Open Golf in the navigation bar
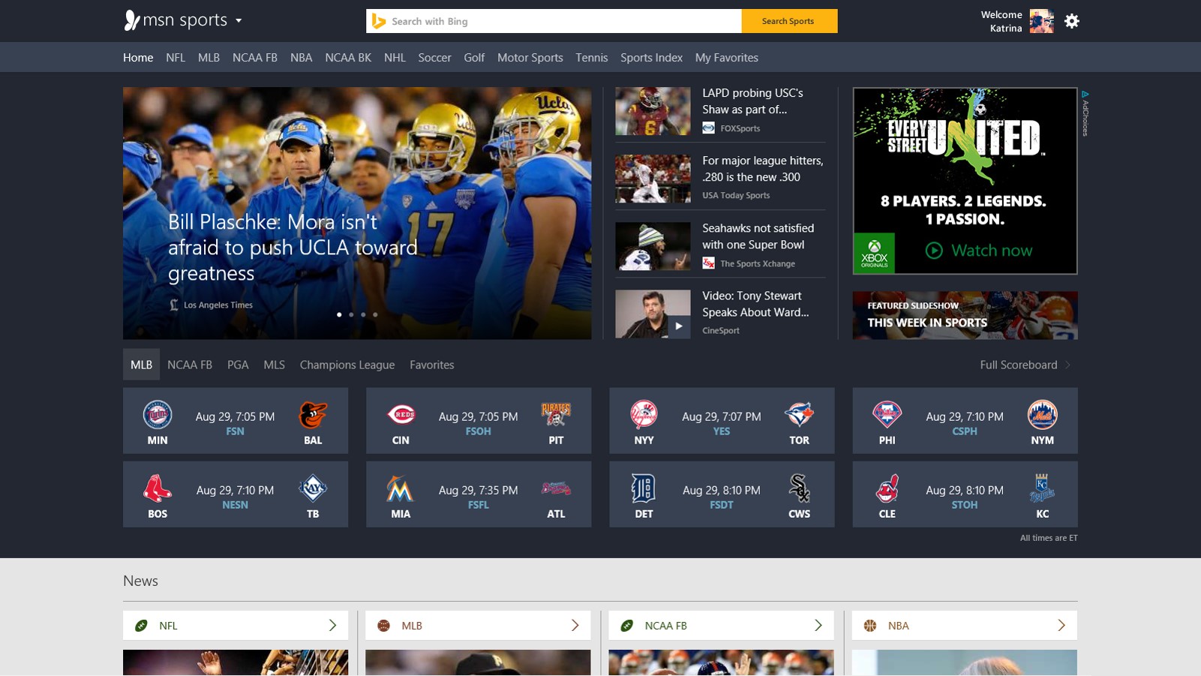Viewport: 1201px width, 676px height. [474, 58]
